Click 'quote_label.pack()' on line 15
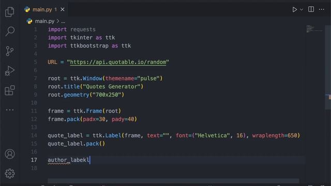 (x=76, y=144)
